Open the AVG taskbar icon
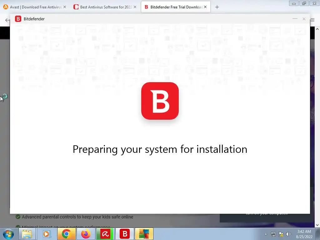The width and height of the screenshot is (320, 240). tap(144, 234)
